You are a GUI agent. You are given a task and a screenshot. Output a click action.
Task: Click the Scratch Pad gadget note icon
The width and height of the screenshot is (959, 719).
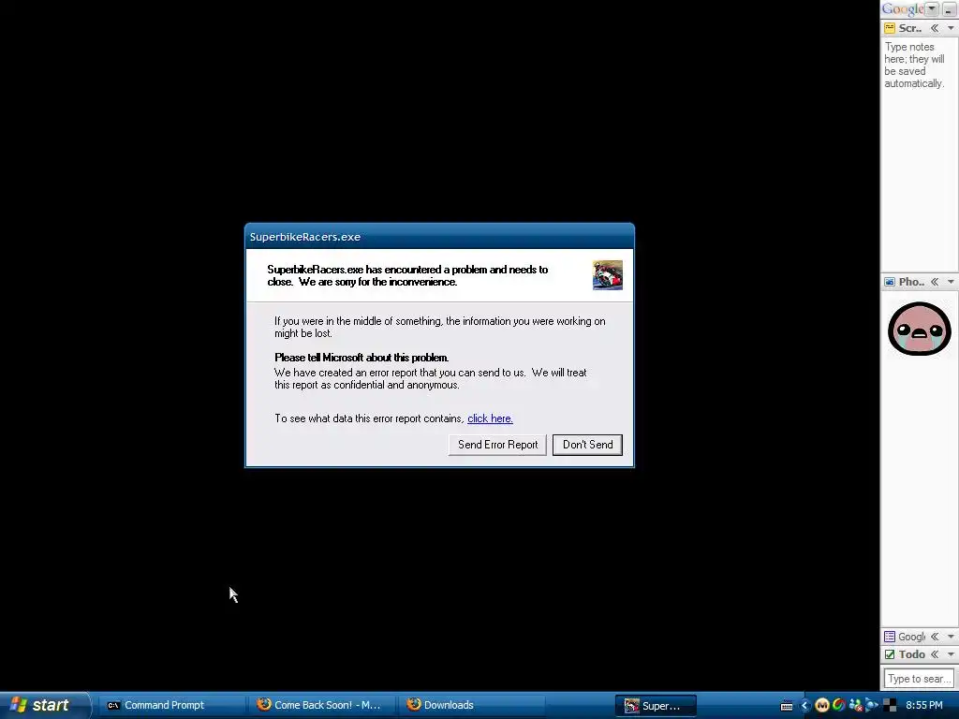890,28
